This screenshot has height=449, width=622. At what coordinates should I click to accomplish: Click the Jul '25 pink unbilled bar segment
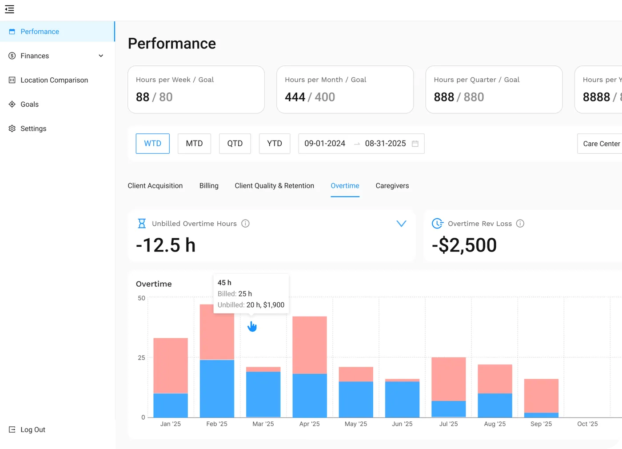click(449, 379)
